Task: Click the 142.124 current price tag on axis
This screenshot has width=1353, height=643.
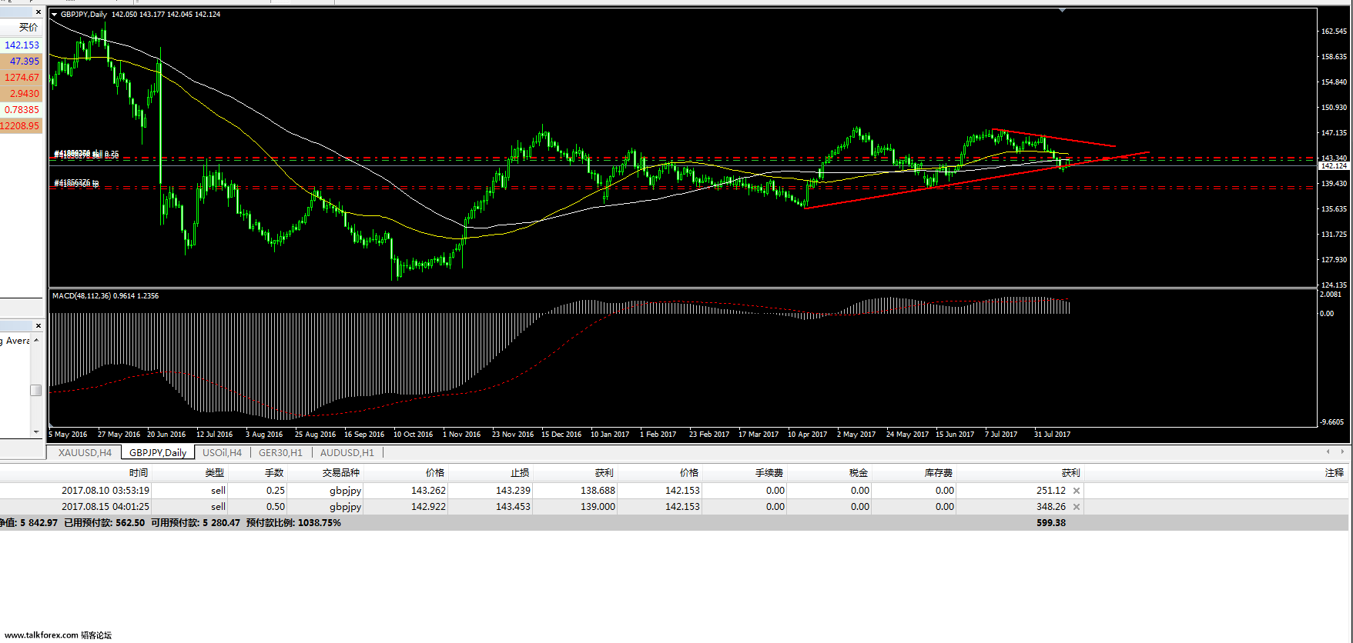Action: coord(1334,166)
